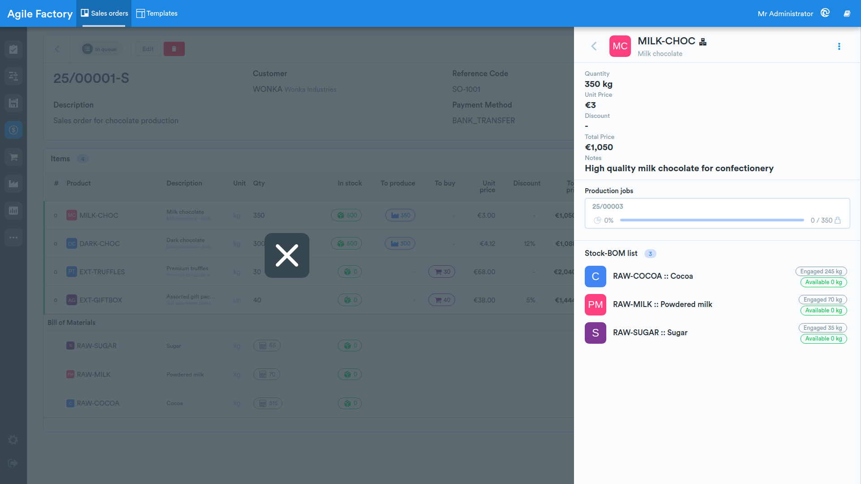Click the logout icon in the sidebar
861x484 pixels.
[13, 463]
